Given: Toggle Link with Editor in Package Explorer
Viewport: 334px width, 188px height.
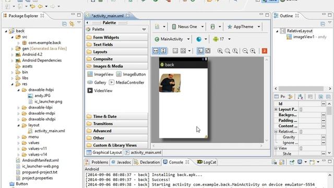Looking at the screenshot, I should point(72,23).
